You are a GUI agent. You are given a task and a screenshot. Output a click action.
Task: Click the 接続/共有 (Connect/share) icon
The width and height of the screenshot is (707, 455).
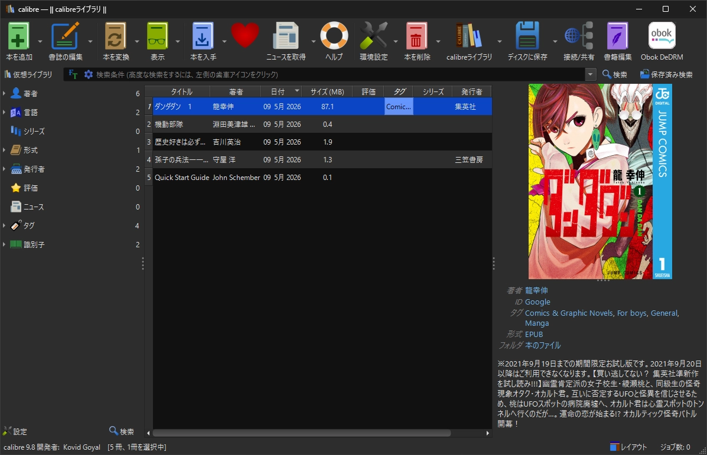(x=579, y=36)
